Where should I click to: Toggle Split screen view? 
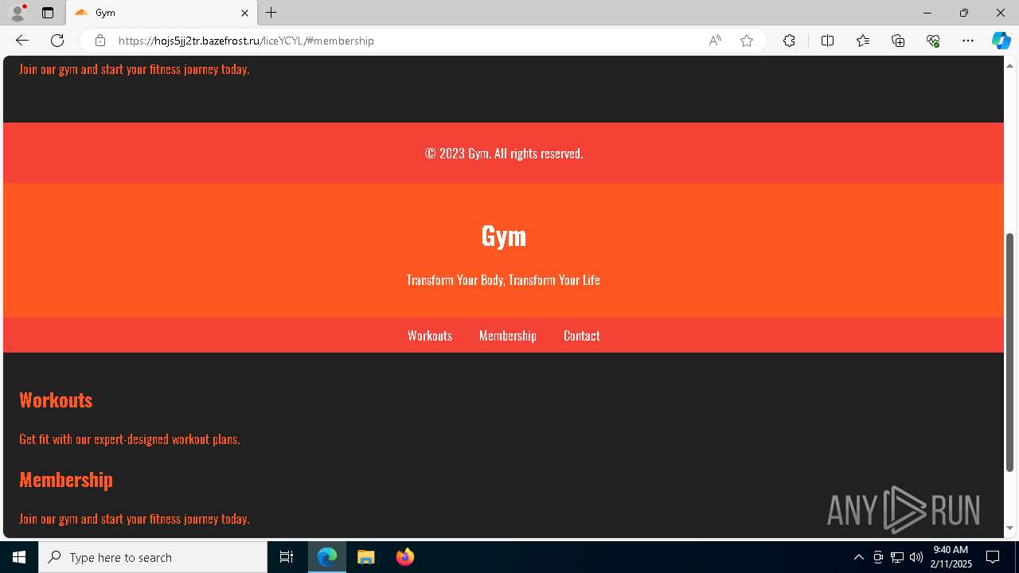point(827,41)
